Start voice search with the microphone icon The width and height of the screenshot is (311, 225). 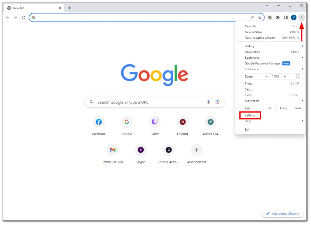pyautogui.click(x=208, y=102)
